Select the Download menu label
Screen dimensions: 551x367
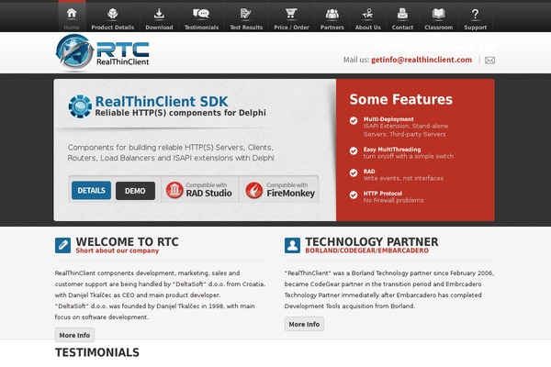(x=159, y=28)
